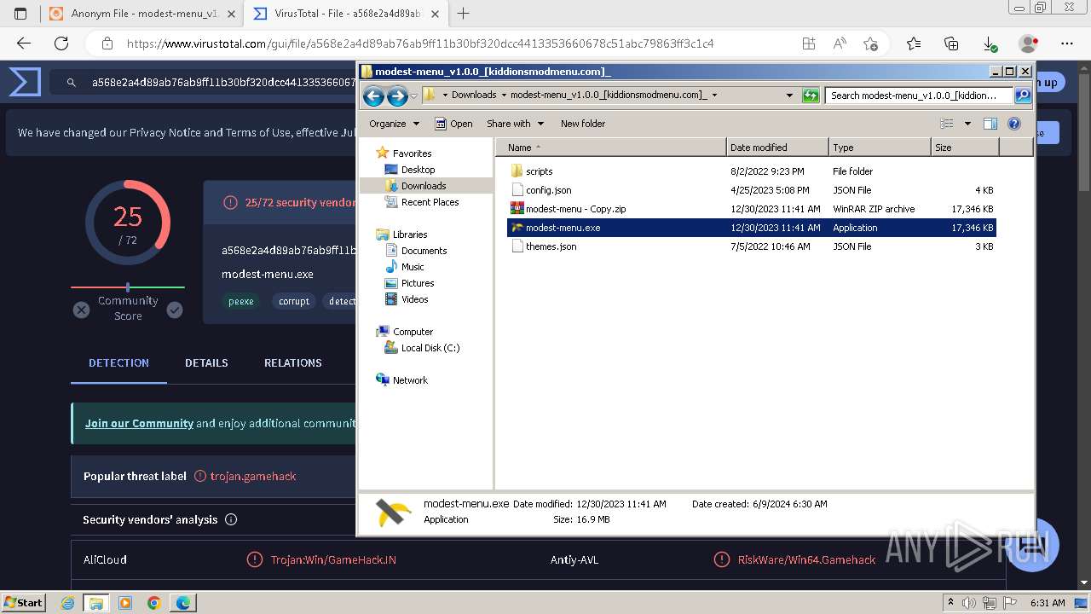
Task: Open browser Collections icon
Action: coord(951,43)
